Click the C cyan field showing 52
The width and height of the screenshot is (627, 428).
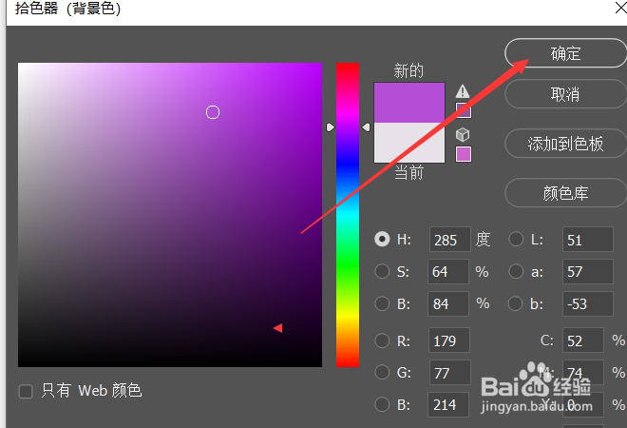[x=582, y=340]
